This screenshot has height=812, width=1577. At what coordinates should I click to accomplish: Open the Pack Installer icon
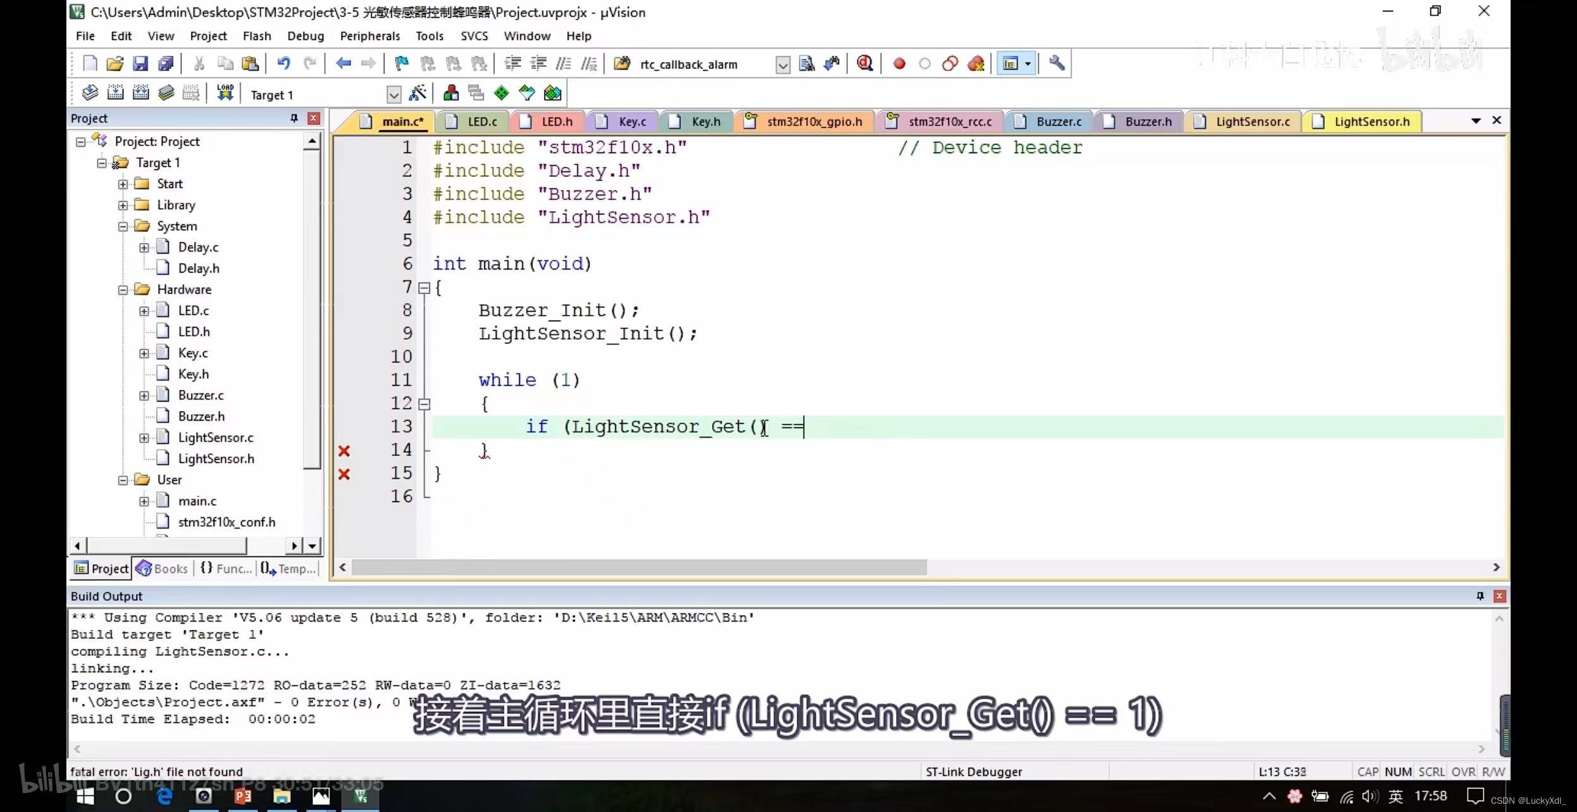[x=553, y=94]
